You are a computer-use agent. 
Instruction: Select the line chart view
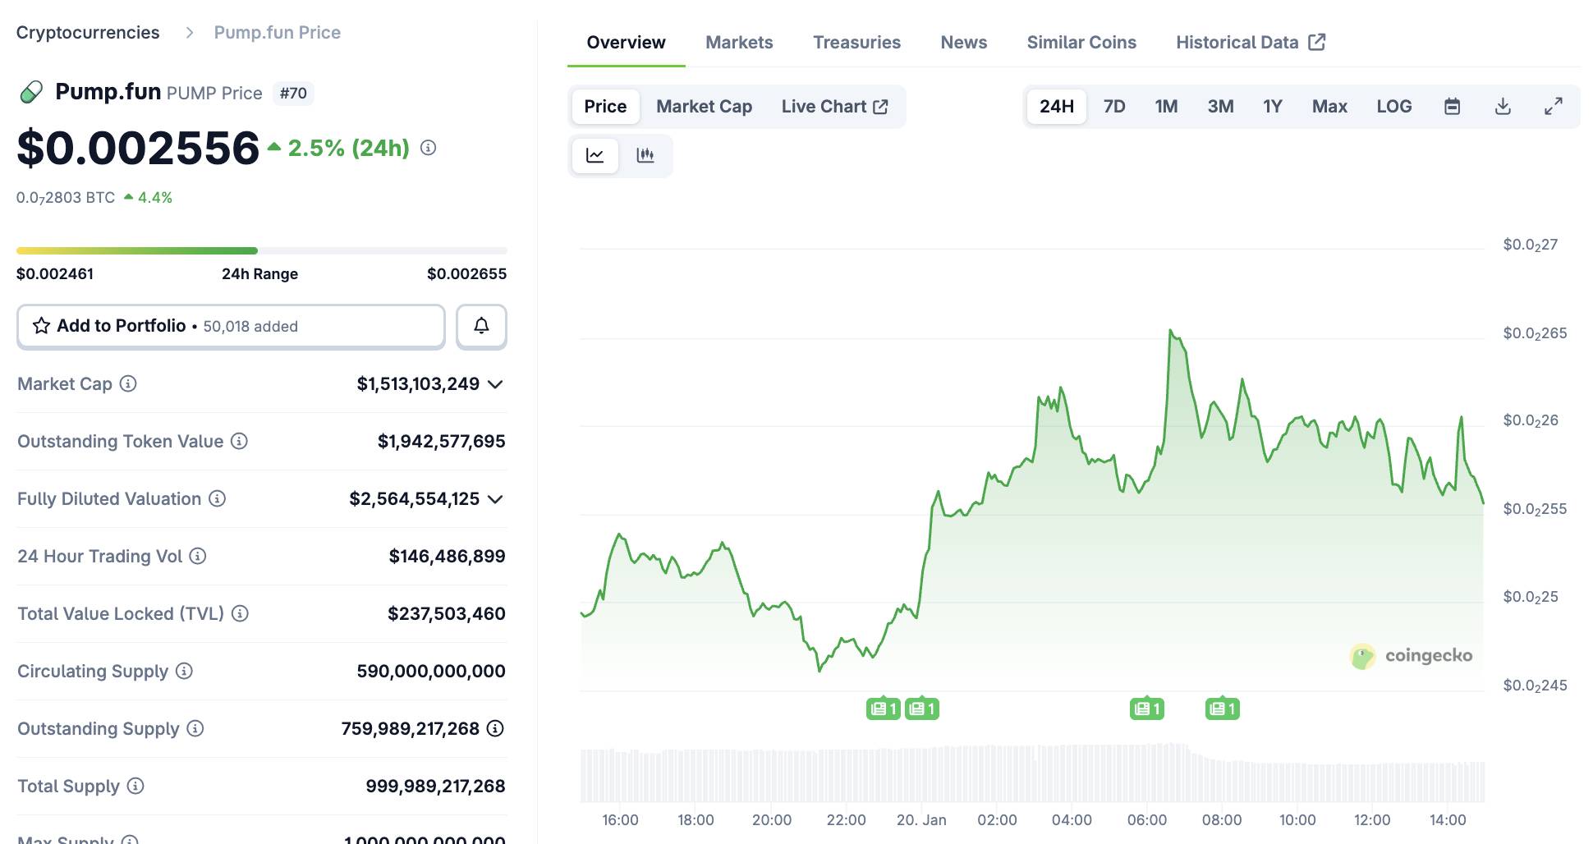coord(595,154)
